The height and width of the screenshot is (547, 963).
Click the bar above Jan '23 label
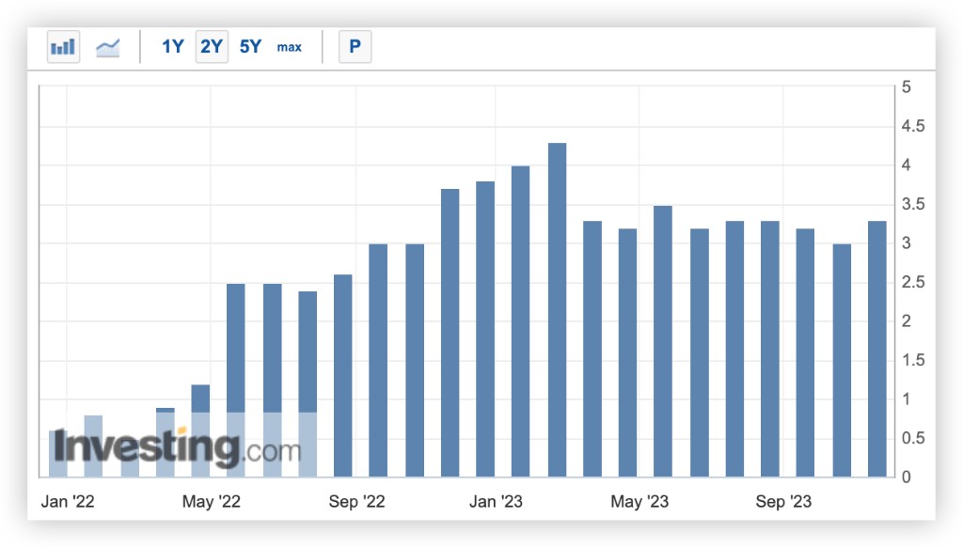click(485, 328)
